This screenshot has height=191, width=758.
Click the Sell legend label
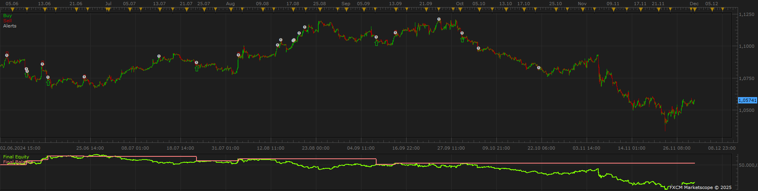(x=7, y=21)
